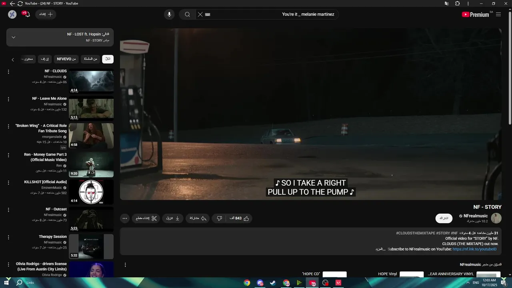Open options menu for Ren - Money Game Part 3

coord(8,155)
